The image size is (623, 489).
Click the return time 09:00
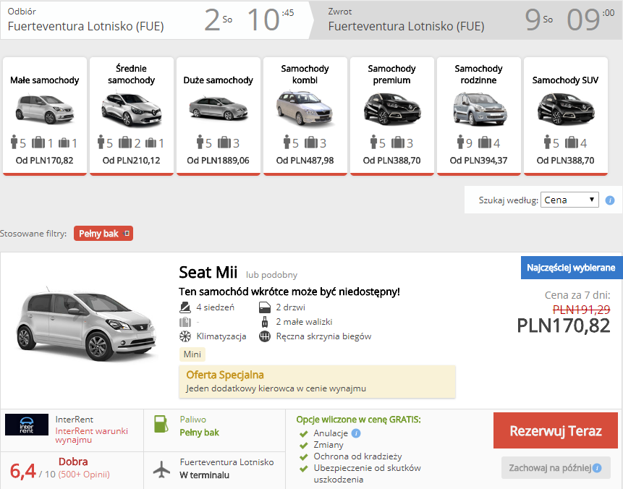pos(591,20)
